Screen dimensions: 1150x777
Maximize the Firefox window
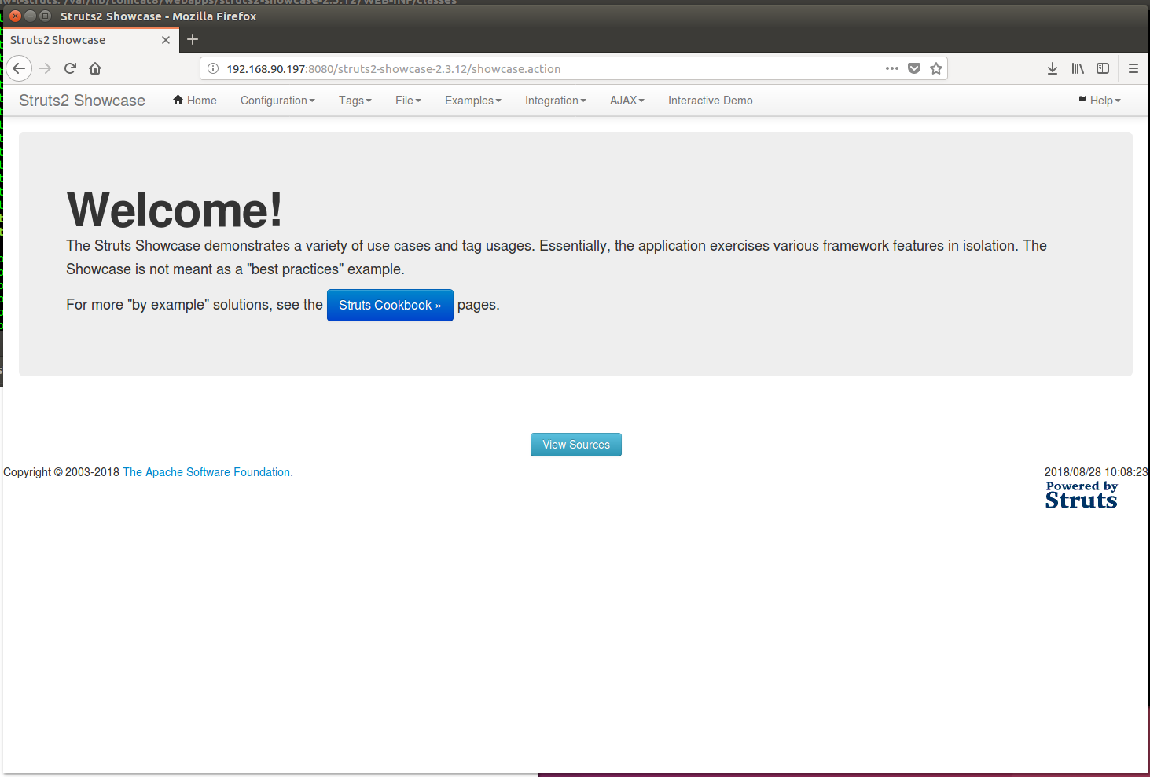coord(45,16)
